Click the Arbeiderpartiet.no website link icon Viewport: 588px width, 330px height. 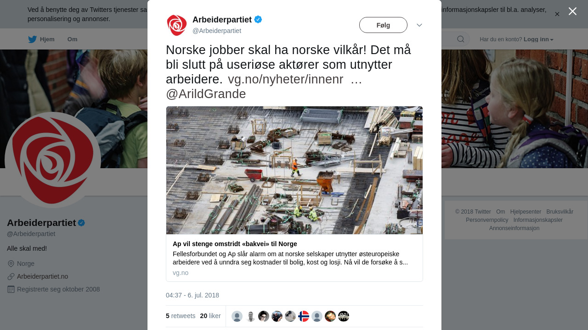11,276
